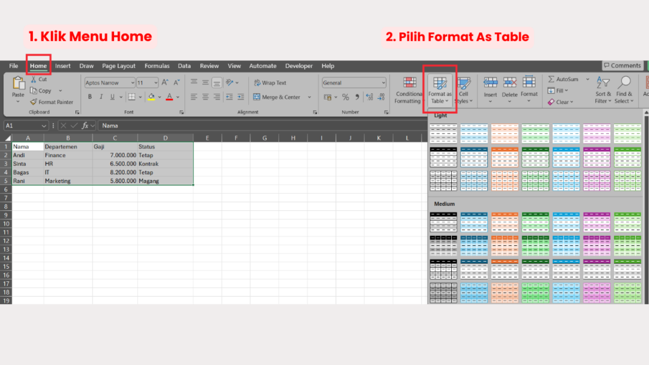Open the Comments panel
This screenshot has width=649, height=365.
pyautogui.click(x=622, y=65)
